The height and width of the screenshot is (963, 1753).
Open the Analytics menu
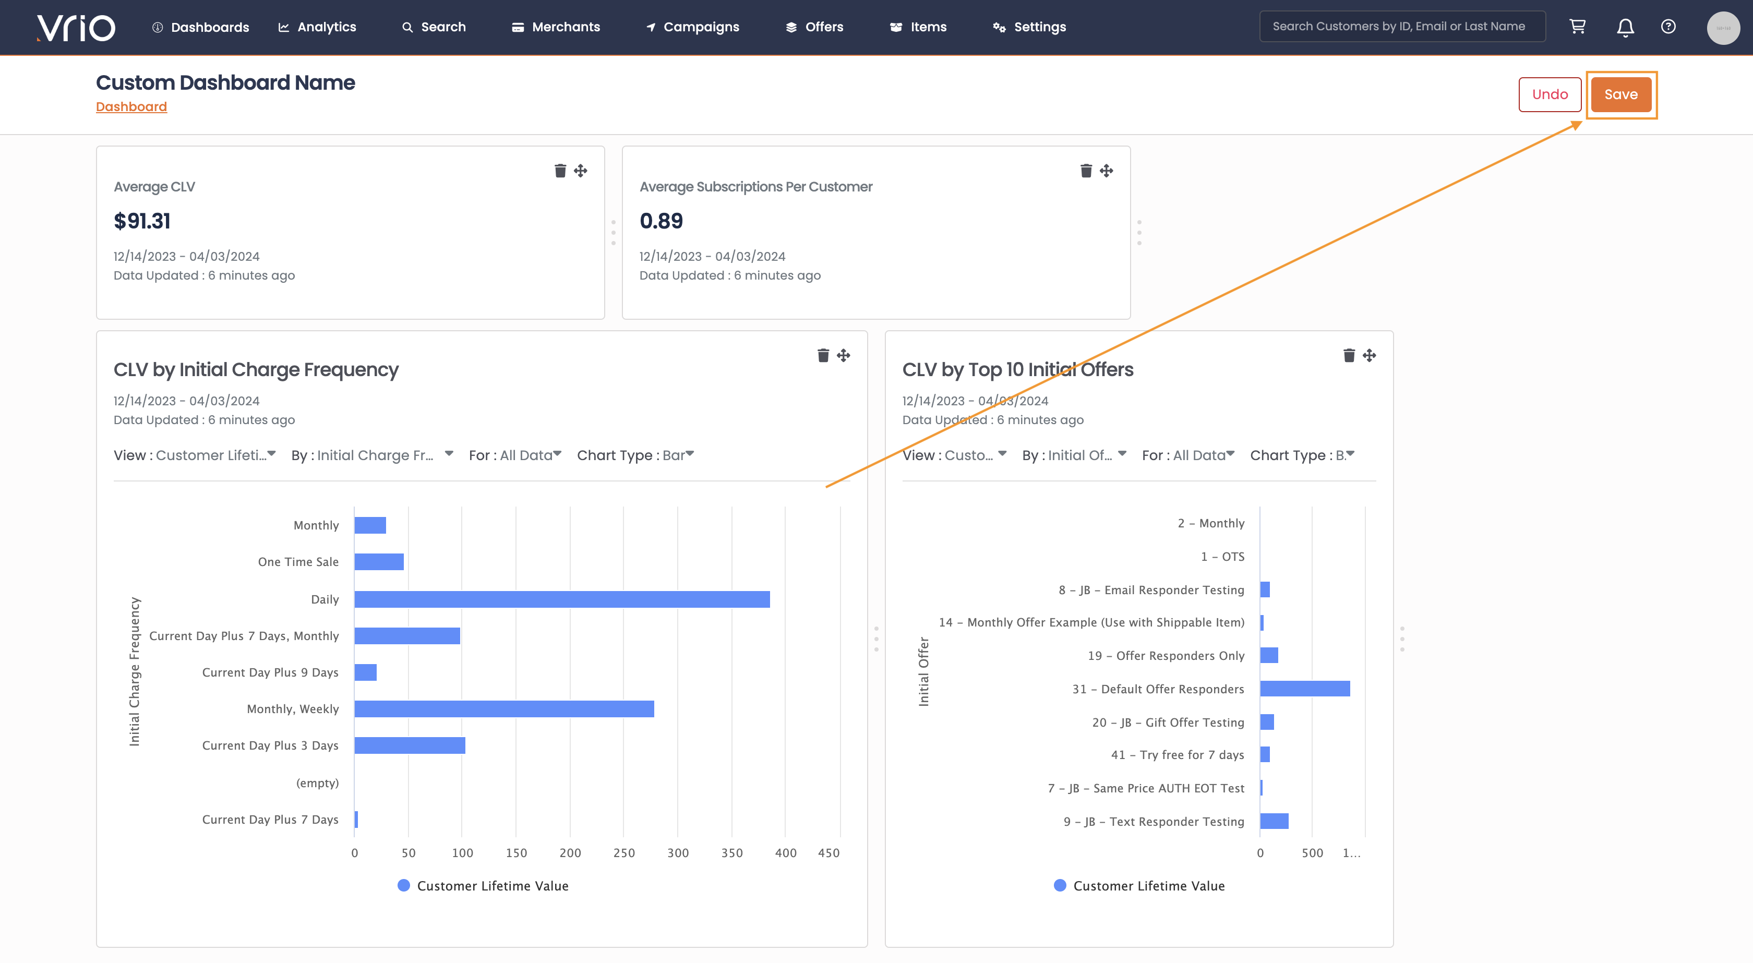tap(317, 27)
